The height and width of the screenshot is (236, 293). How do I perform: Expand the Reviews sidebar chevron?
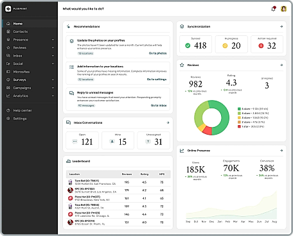click(x=53, y=47)
